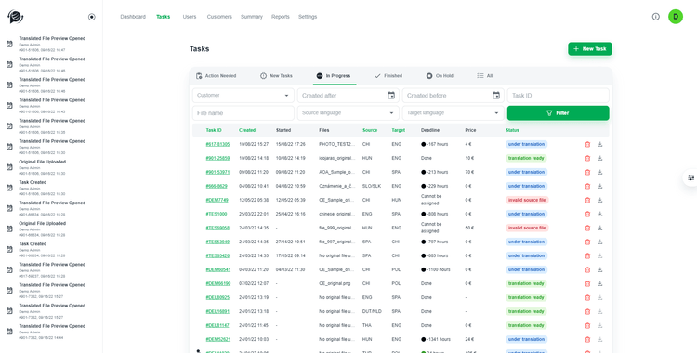Open calendar icon in Created before field
The width and height of the screenshot is (697, 353).
pyautogui.click(x=496, y=95)
